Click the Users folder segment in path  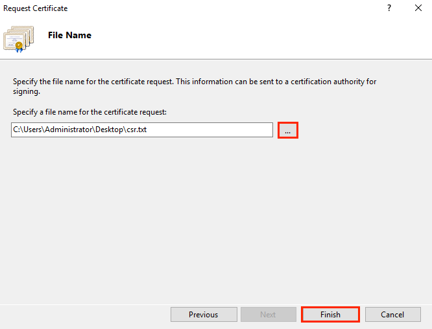coord(31,130)
